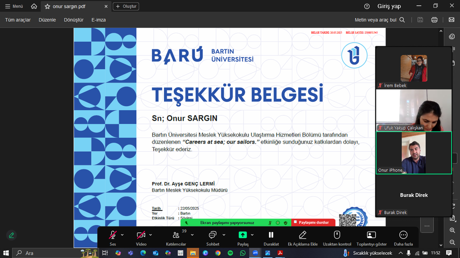The height and width of the screenshot is (258, 460).
Task: Show hidden tray icons chevron
Action: (400, 253)
